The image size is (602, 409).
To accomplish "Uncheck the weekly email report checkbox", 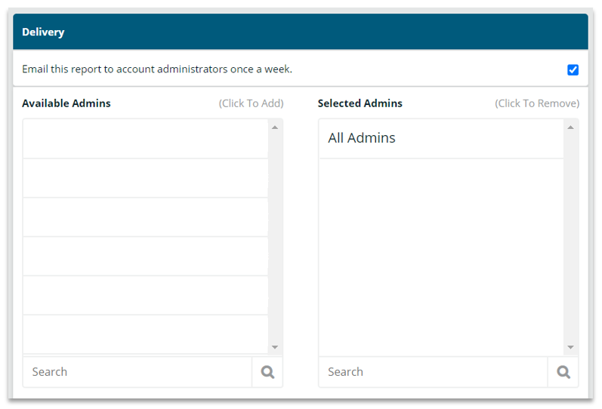I will coord(573,70).
